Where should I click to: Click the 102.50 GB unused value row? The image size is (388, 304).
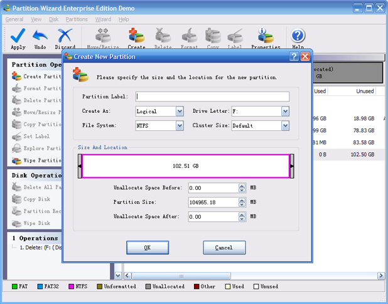point(362,155)
